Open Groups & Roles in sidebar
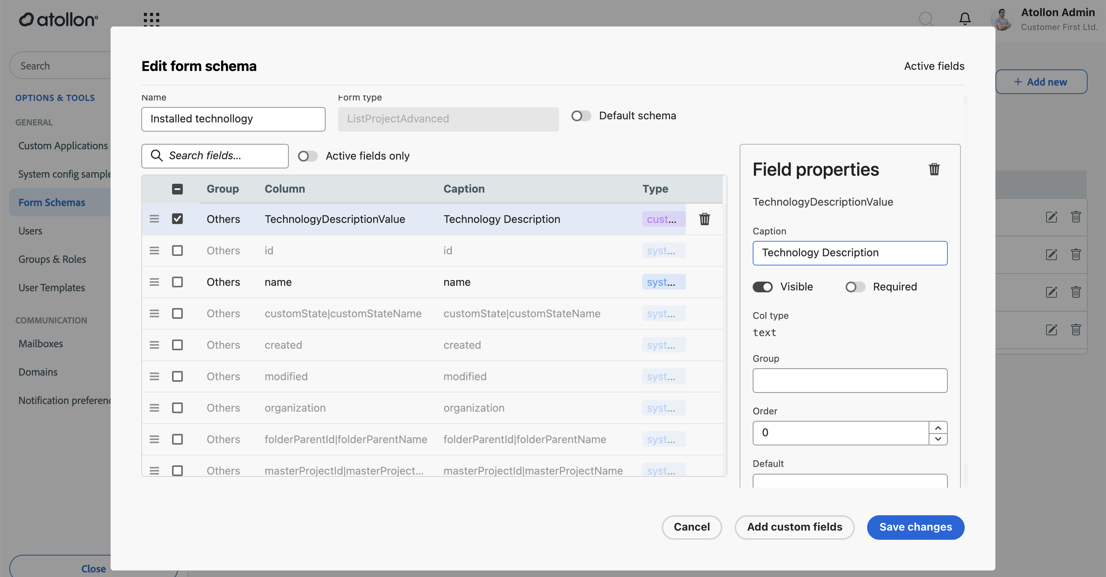Viewport: 1106px width, 577px height. coord(52,259)
